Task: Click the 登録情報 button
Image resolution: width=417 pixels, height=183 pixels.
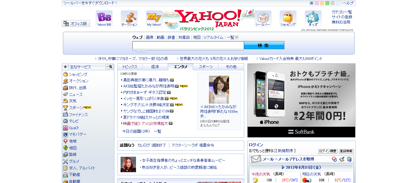Action: point(346,151)
